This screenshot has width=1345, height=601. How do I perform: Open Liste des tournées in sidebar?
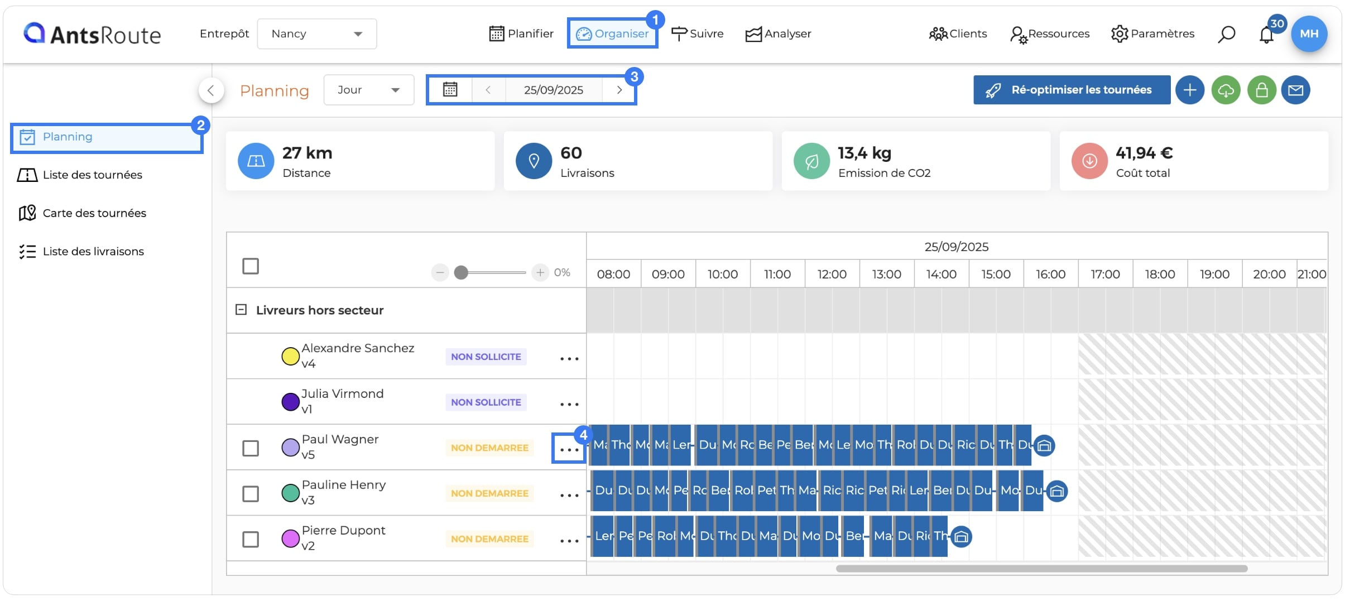[92, 175]
